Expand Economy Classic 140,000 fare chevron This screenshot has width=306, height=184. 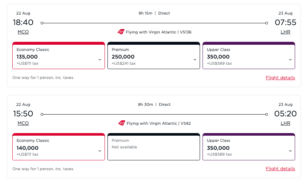coord(100,151)
